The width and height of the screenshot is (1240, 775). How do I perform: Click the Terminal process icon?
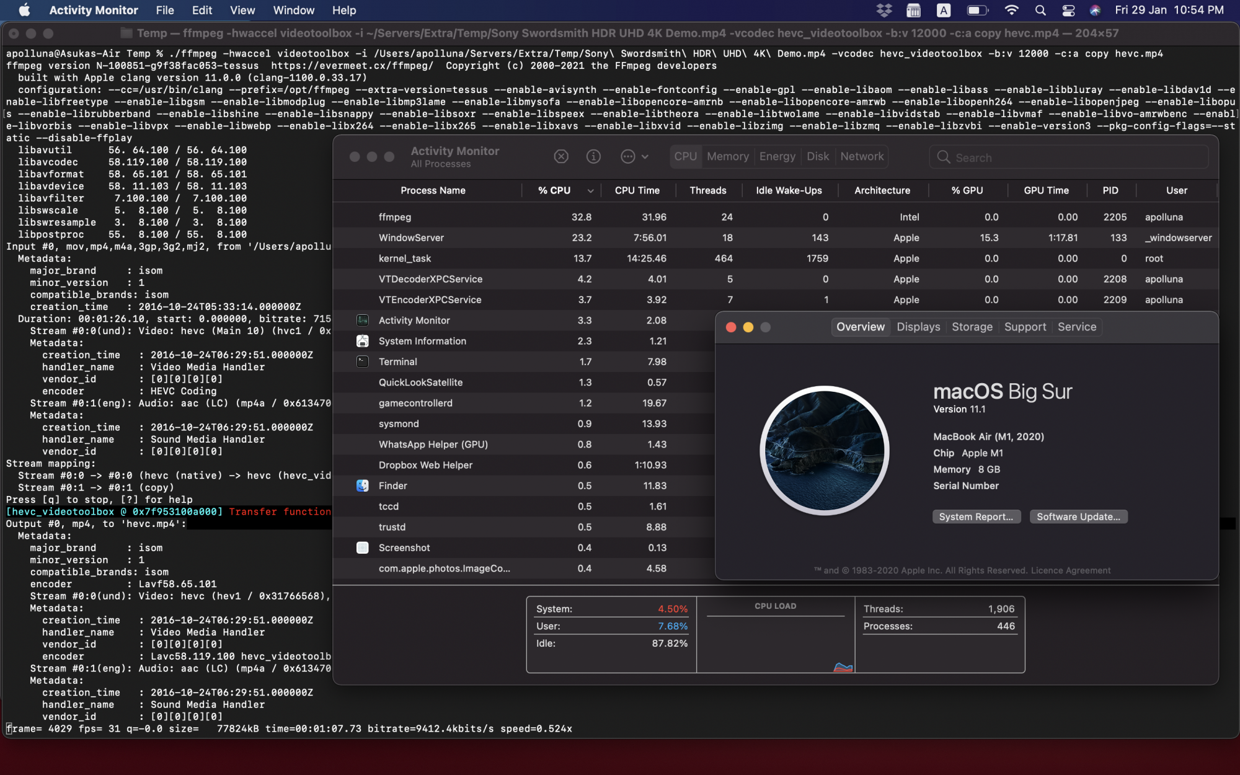coord(363,361)
